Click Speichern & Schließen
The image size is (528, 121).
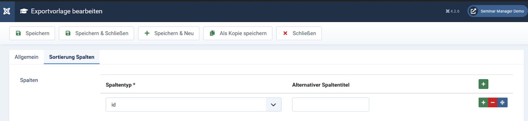96,33
